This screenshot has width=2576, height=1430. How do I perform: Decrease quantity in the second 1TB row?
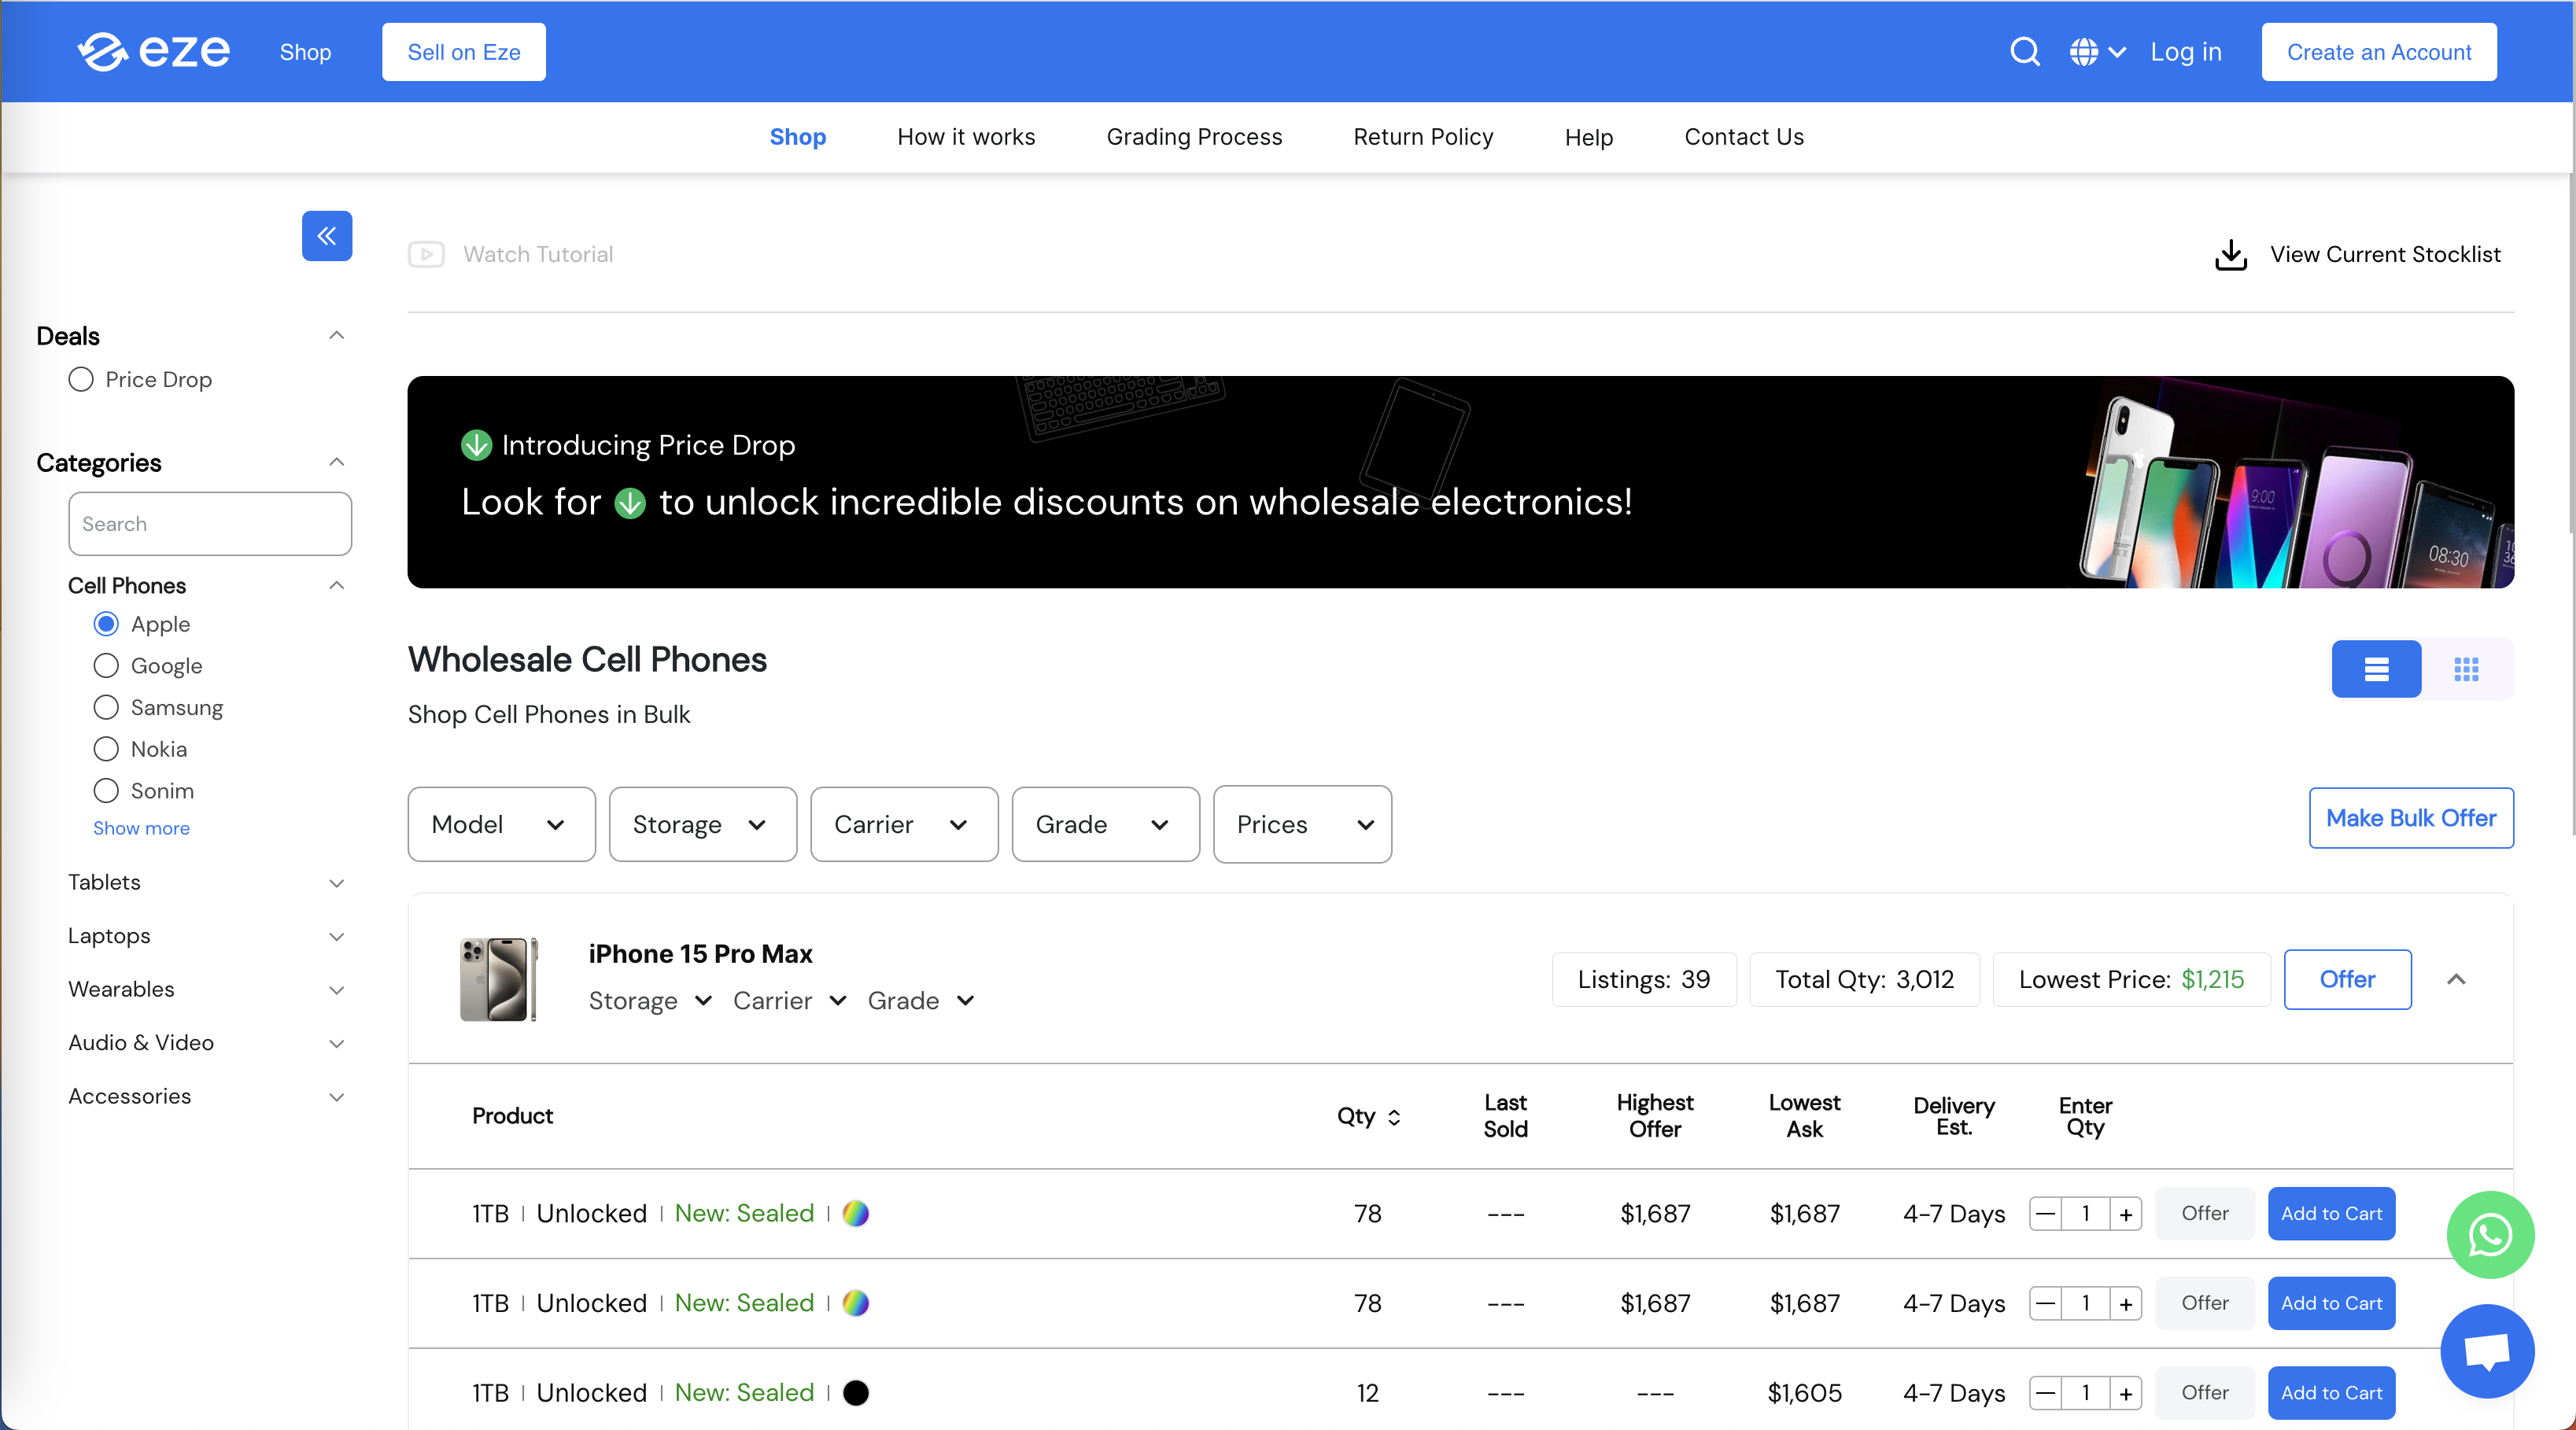click(2045, 1304)
